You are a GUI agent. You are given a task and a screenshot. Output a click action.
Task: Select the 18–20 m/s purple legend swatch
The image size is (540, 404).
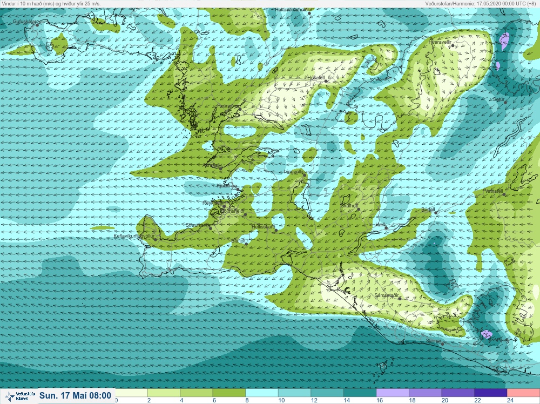click(426, 393)
